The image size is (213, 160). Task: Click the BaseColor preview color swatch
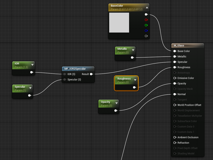[x=119, y=23]
